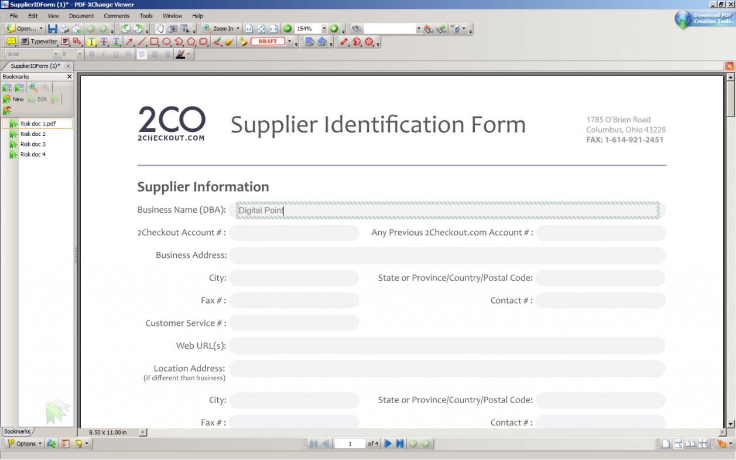Pick the Pencil drawing tool
736x460 pixels.
pos(217,42)
